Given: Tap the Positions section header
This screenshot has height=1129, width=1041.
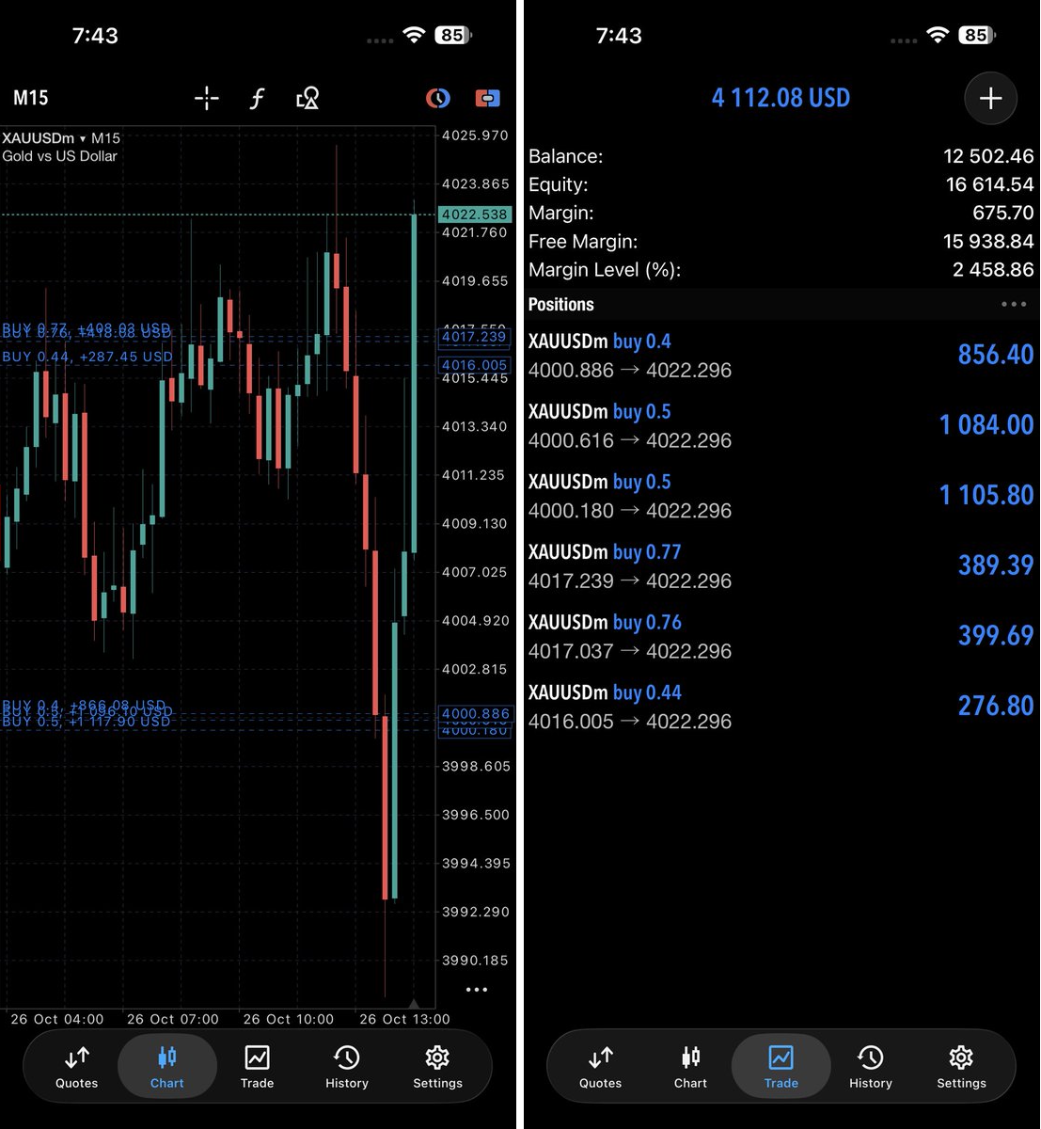Looking at the screenshot, I should 561,304.
